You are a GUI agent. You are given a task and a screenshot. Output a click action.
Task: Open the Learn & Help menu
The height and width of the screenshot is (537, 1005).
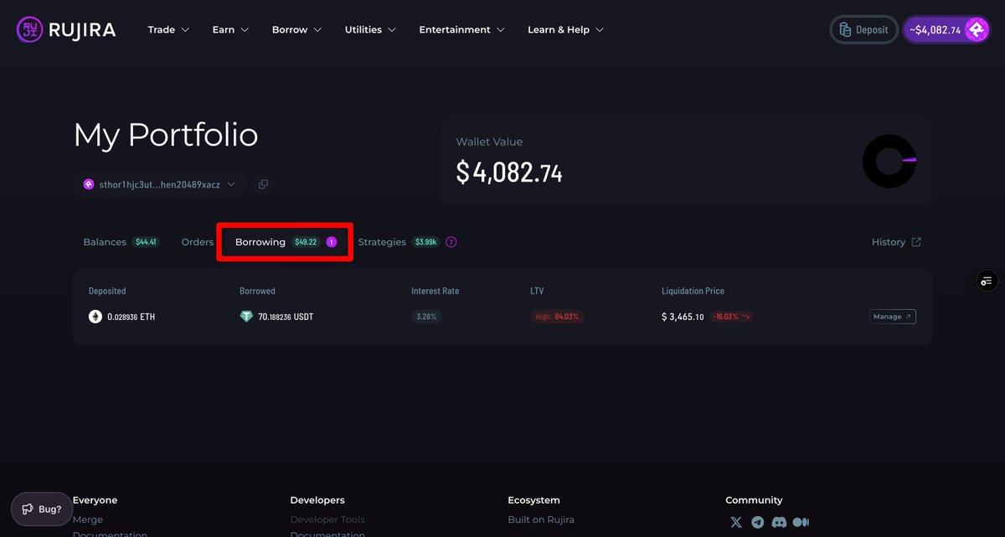point(565,29)
